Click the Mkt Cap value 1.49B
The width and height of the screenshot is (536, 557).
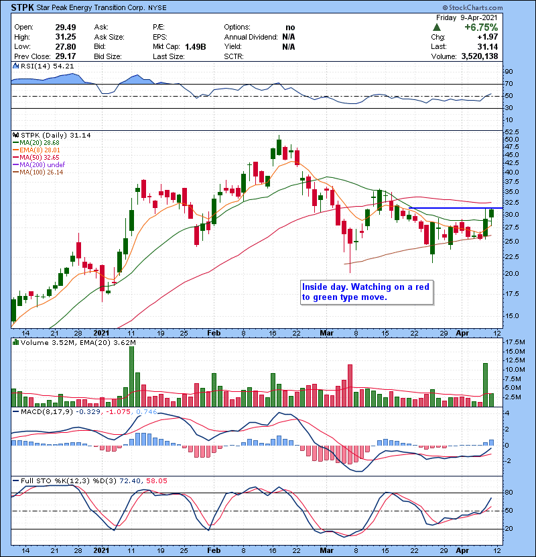click(x=196, y=46)
